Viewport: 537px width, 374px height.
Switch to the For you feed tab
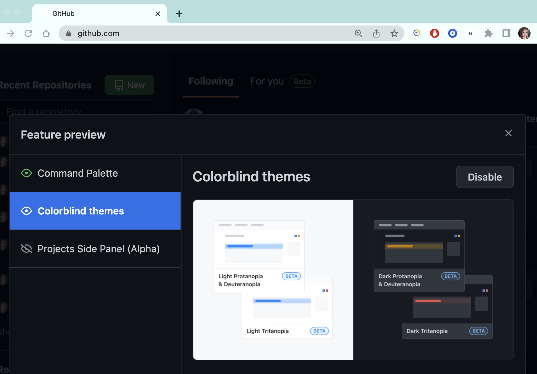click(x=267, y=81)
